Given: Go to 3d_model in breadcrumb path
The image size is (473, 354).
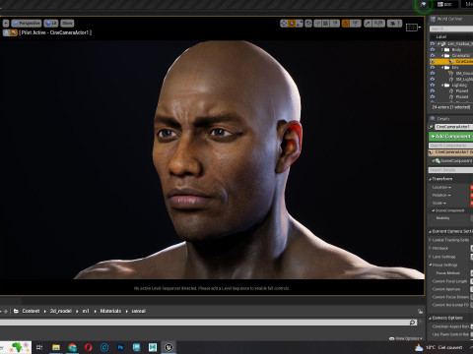Looking at the screenshot, I should pyautogui.click(x=61, y=311).
